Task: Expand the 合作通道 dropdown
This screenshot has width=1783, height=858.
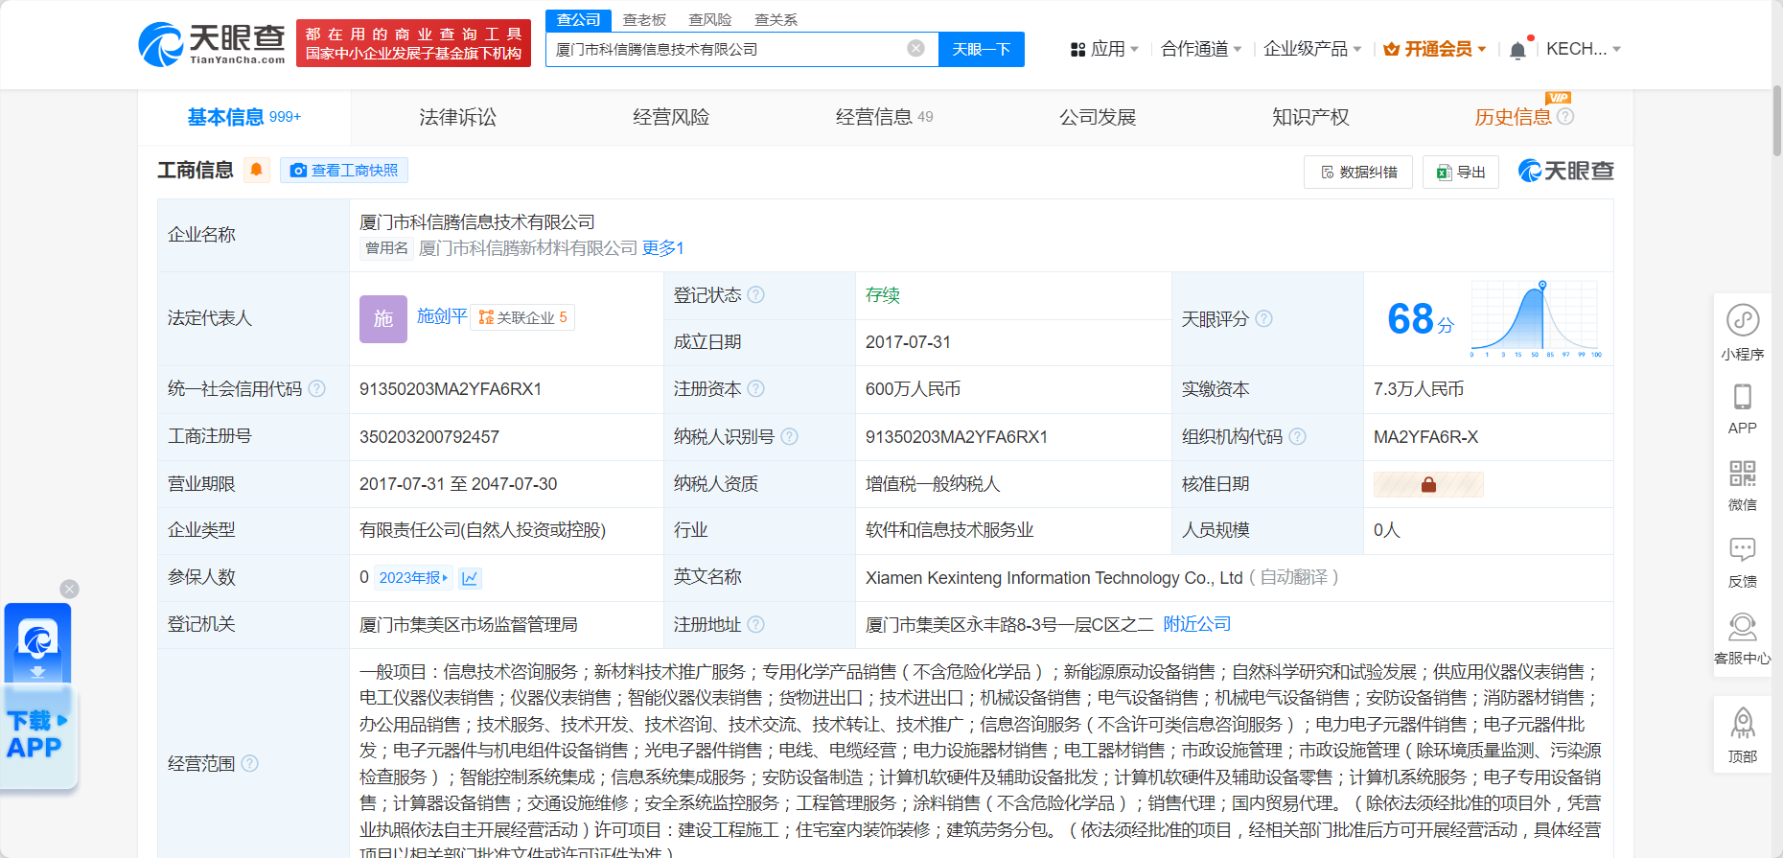Action: click(1200, 49)
